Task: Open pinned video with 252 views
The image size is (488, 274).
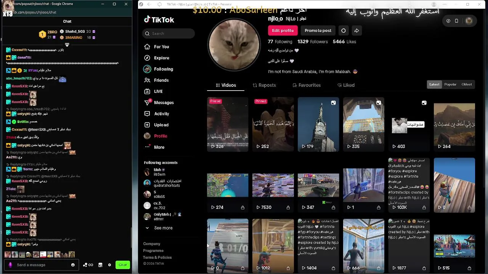Action: tap(273, 124)
